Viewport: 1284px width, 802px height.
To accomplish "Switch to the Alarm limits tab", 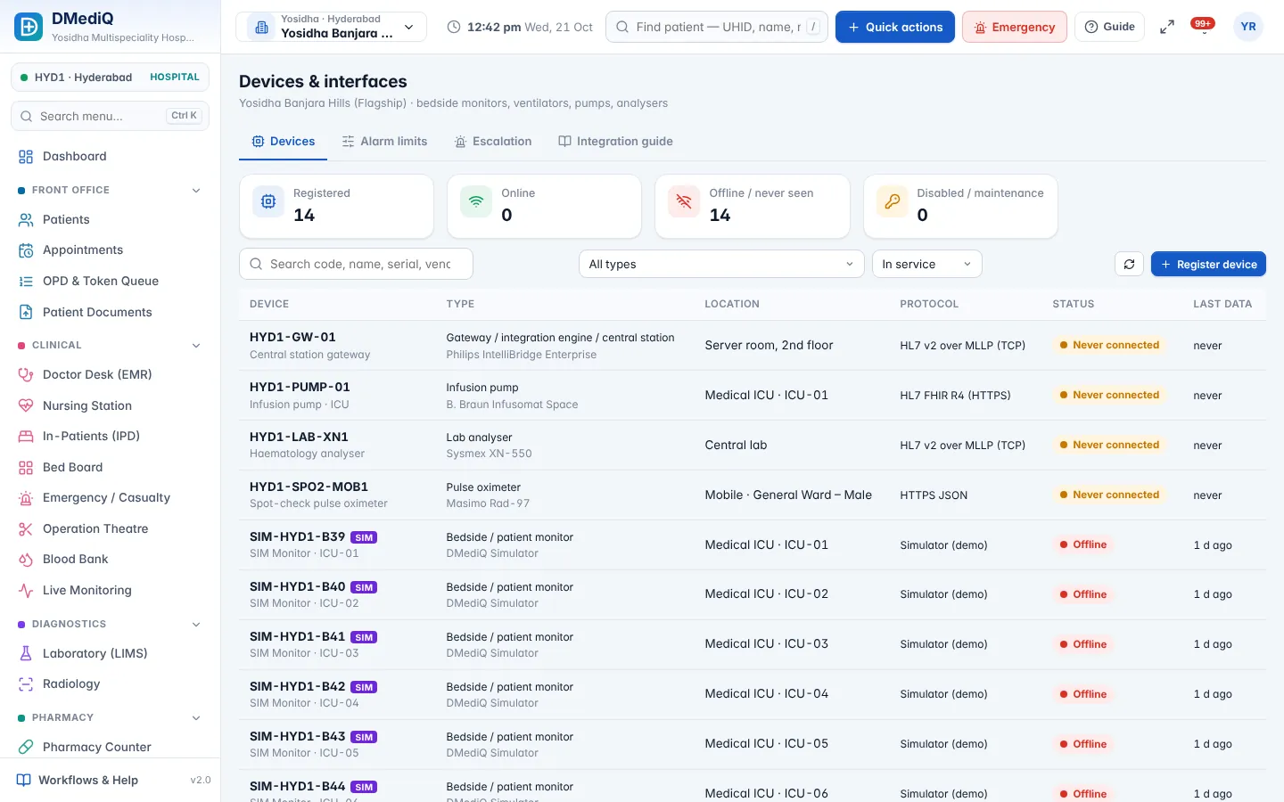I will click(x=384, y=141).
